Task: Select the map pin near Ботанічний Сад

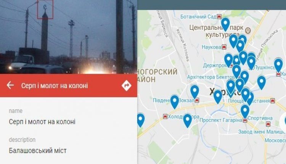Action: [x=226, y=24]
